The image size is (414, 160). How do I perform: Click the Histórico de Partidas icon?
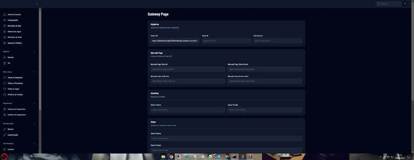tap(5, 95)
